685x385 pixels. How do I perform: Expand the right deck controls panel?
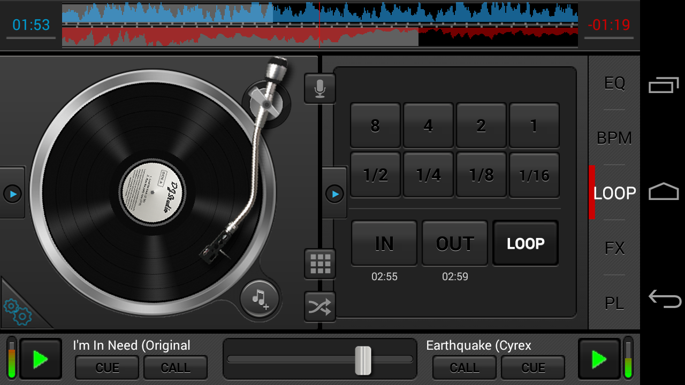(334, 193)
